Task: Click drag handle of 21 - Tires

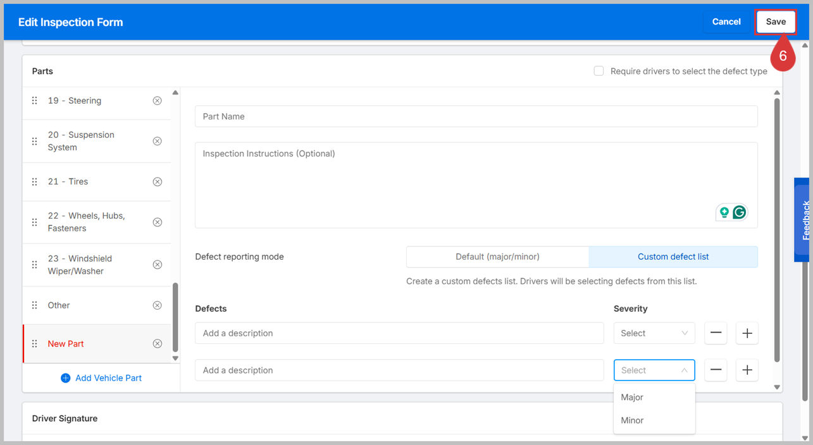Action: point(35,181)
